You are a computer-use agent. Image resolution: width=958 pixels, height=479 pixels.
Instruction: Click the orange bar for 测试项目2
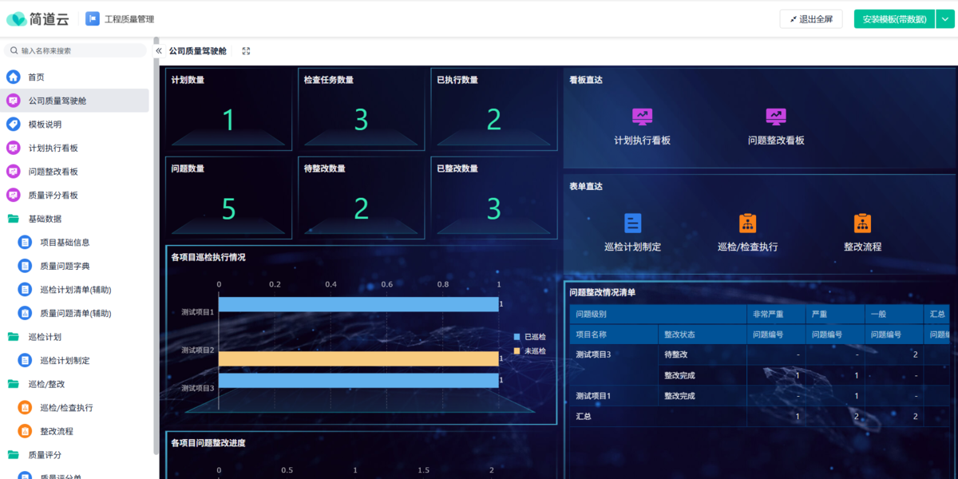point(358,358)
